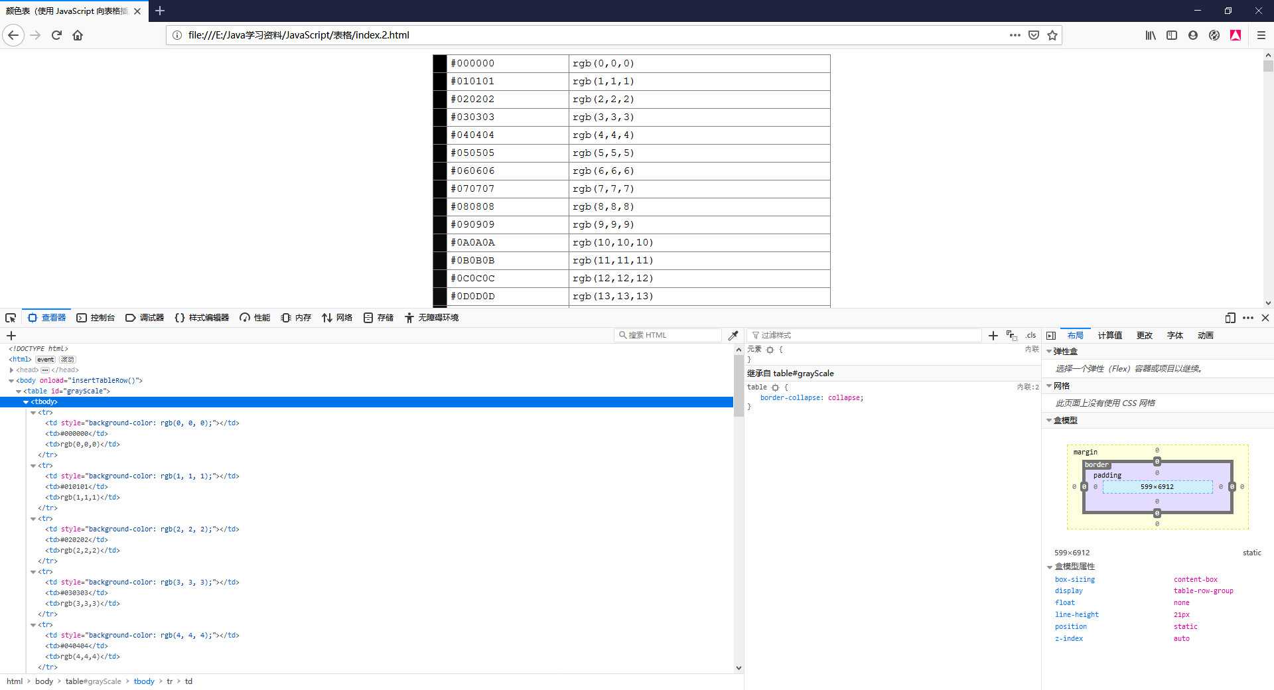Viewport: 1274px width, 690px height.
Task: Show site information for this file
Action: pos(177,35)
